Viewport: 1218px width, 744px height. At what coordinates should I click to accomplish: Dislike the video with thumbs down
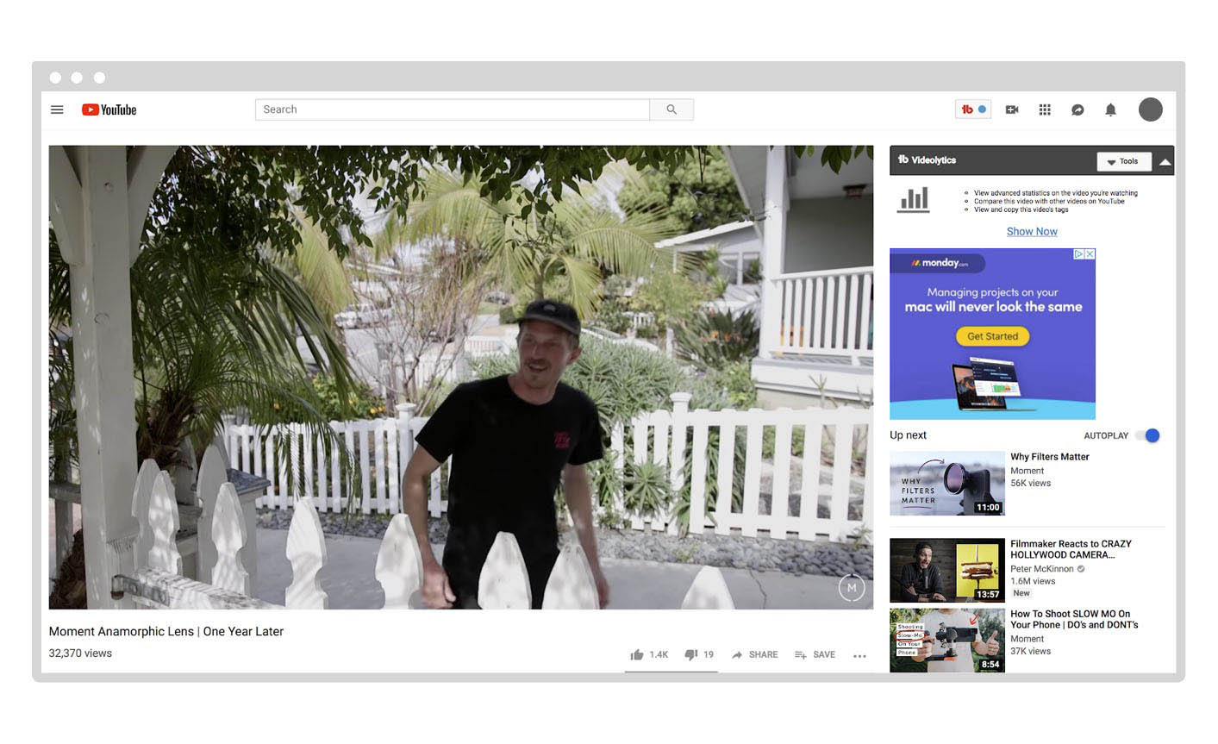(690, 655)
